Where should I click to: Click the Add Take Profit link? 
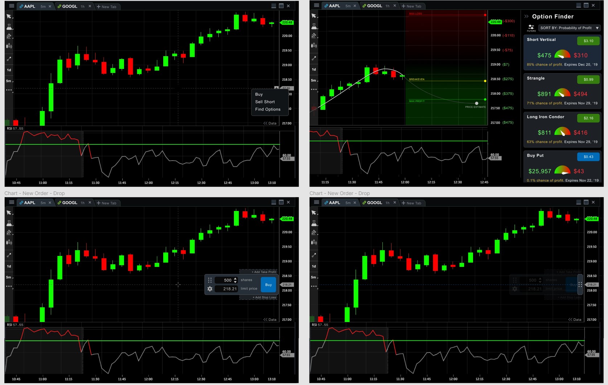(x=263, y=272)
